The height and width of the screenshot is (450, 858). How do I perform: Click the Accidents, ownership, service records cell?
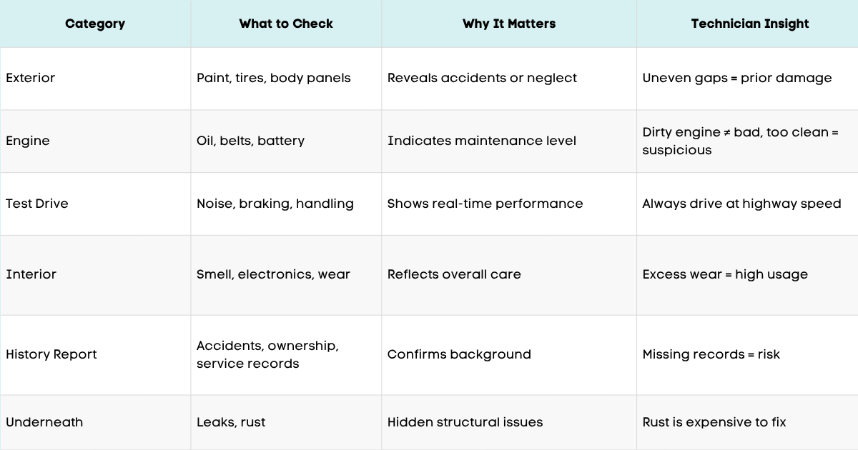click(x=267, y=354)
